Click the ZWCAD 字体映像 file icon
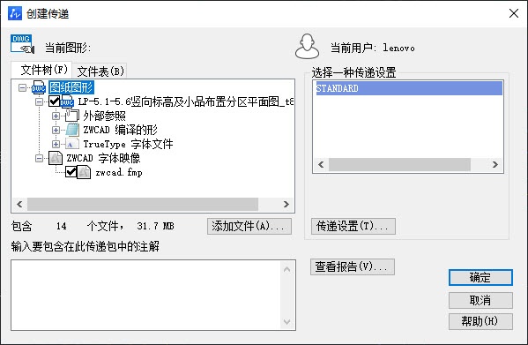The image size is (528, 345). (x=56, y=158)
